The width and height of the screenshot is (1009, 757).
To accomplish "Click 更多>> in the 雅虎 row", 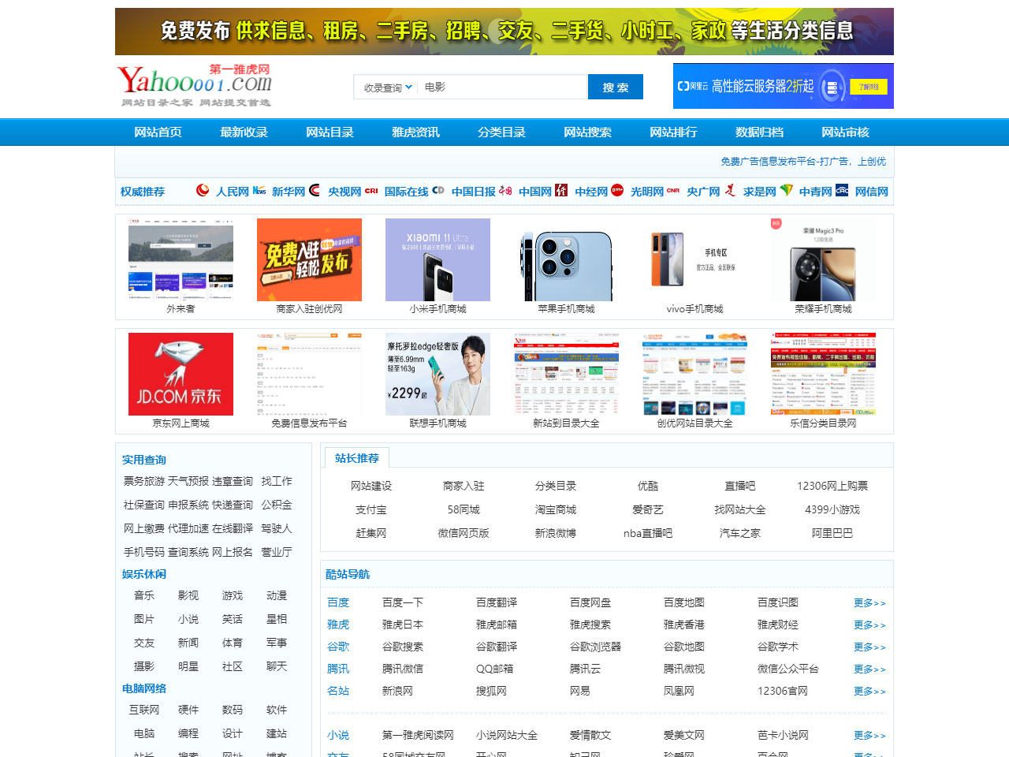I will [869, 625].
